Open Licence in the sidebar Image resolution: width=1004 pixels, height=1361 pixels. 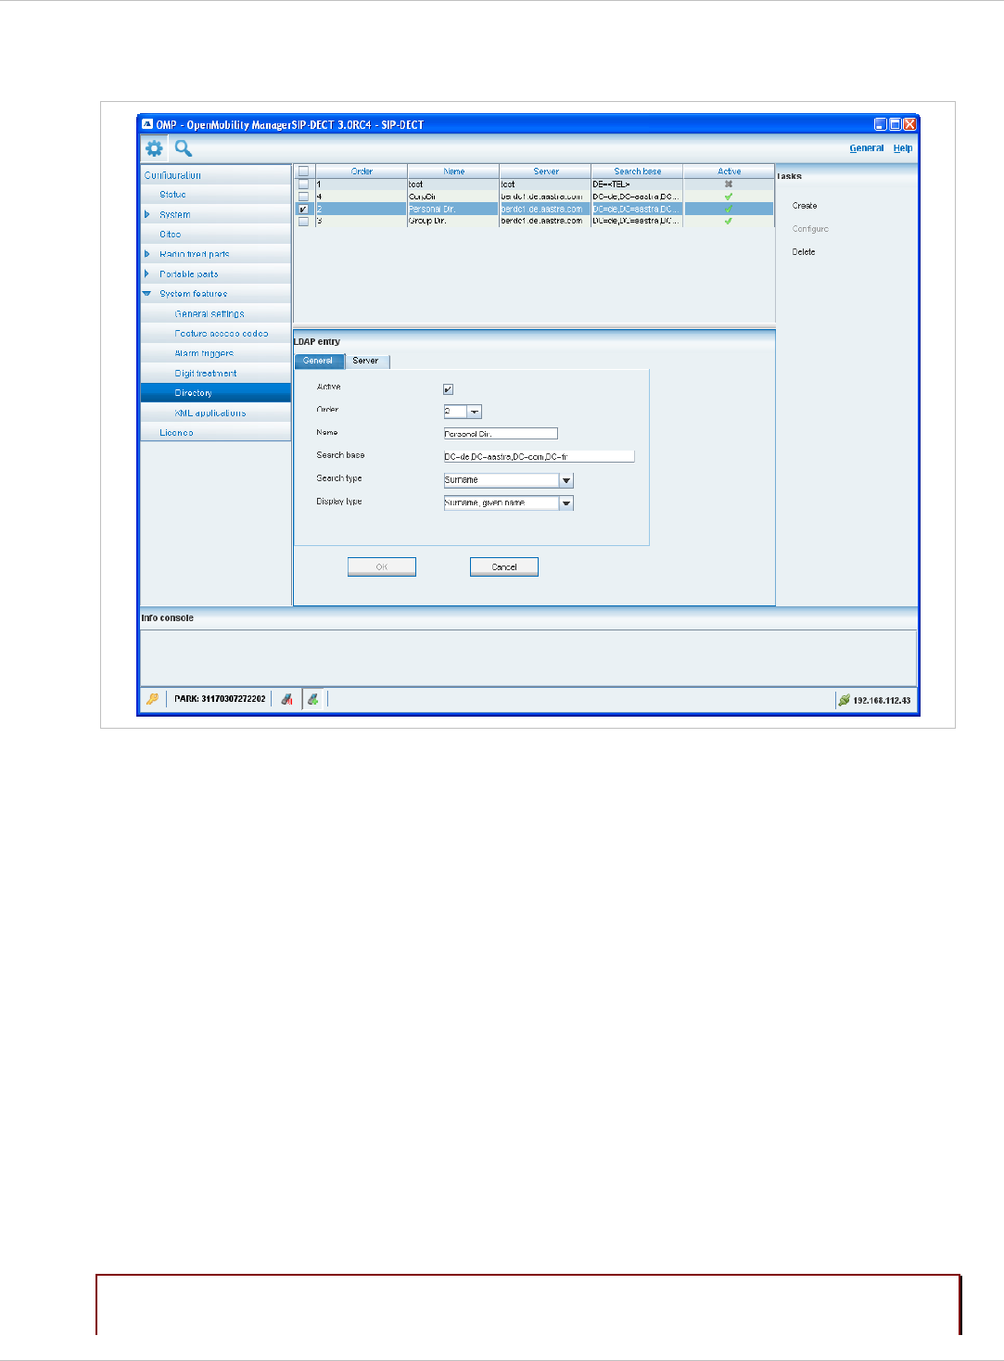216,433
